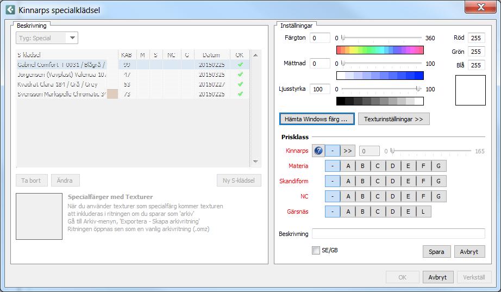Select price class B for Skandiform

point(362,181)
